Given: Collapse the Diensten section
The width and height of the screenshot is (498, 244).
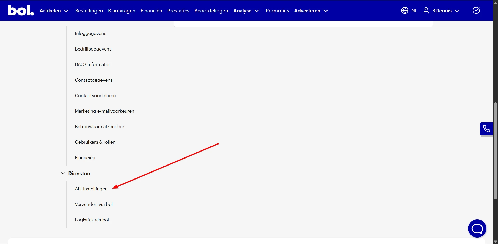Looking at the screenshot, I should click(x=63, y=173).
